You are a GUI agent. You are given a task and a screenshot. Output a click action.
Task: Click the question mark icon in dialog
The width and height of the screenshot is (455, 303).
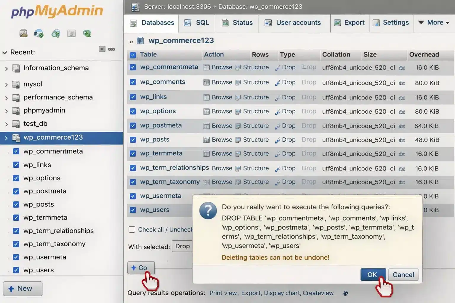[x=208, y=210]
